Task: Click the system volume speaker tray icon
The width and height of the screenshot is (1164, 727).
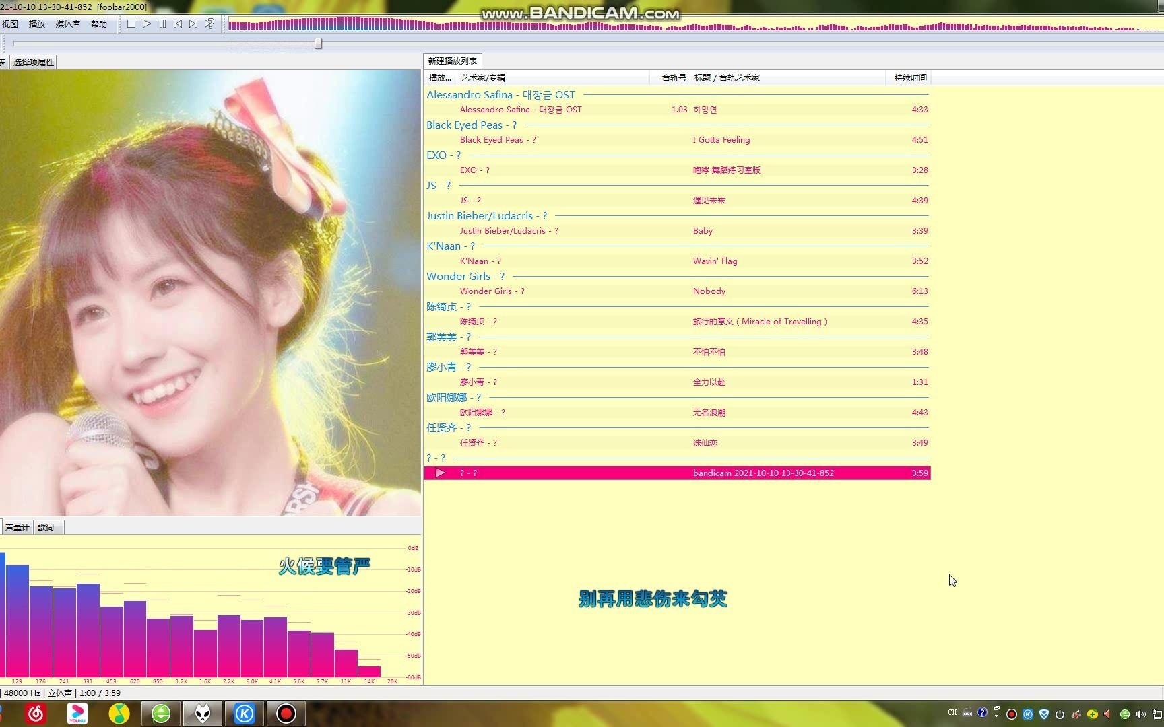Action: coord(1140,714)
